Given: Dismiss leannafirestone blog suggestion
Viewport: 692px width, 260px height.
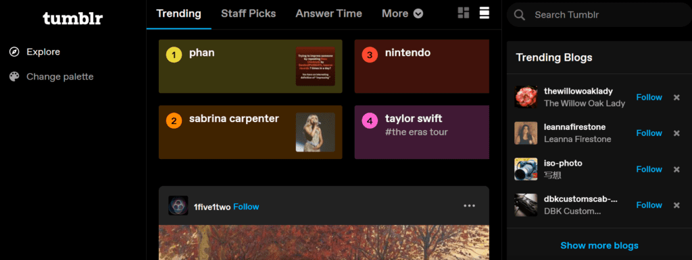Looking at the screenshot, I should tap(676, 133).
